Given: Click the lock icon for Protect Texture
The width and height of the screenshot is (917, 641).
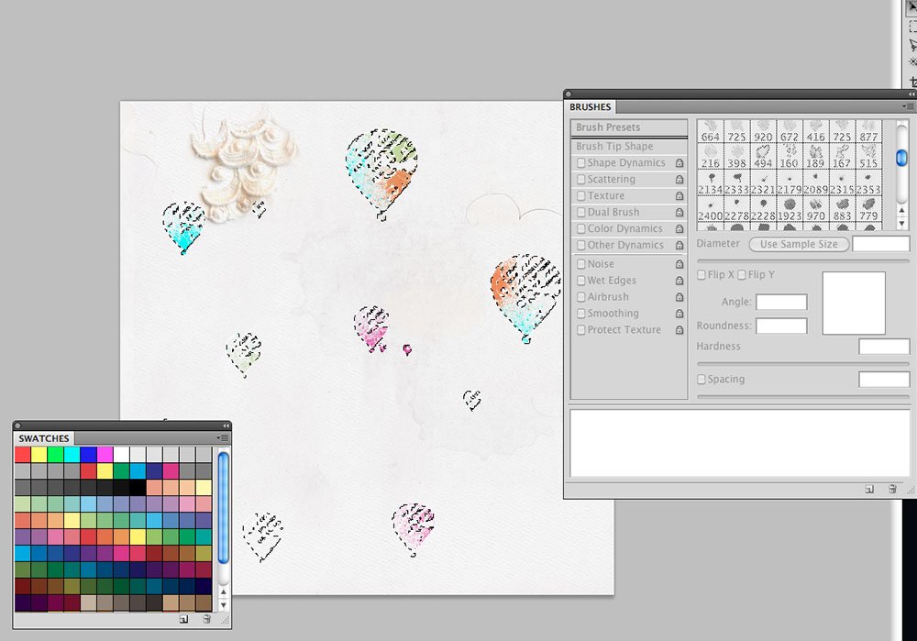Looking at the screenshot, I should click(x=679, y=330).
